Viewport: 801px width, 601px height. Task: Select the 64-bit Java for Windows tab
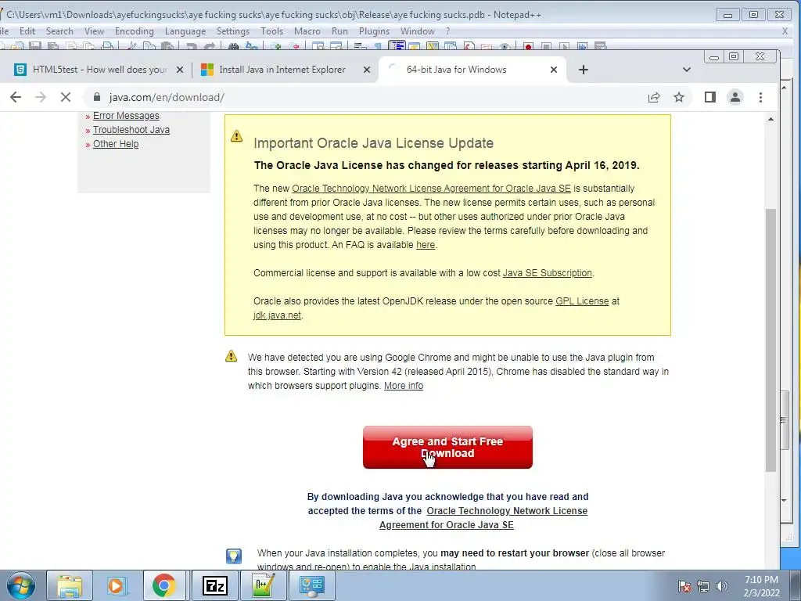point(456,70)
